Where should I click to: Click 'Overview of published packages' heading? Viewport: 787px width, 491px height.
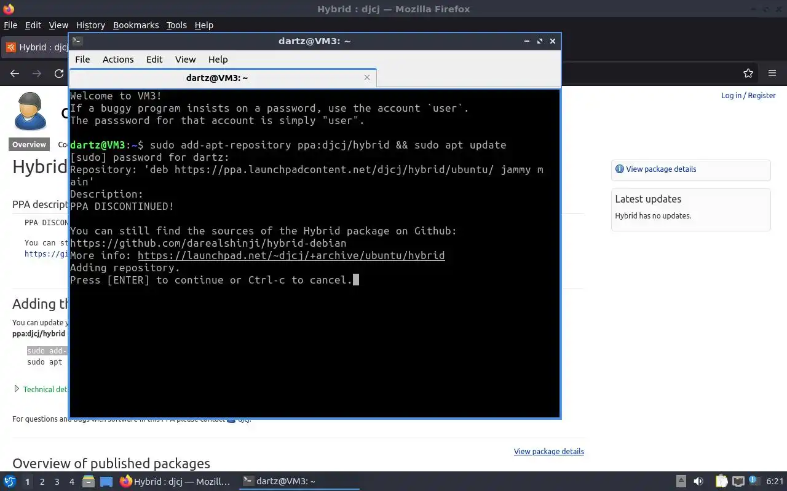pyautogui.click(x=111, y=463)
